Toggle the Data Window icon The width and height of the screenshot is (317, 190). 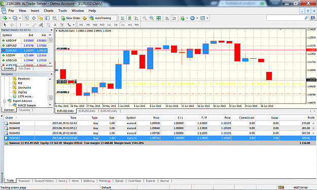pos(33,18)
